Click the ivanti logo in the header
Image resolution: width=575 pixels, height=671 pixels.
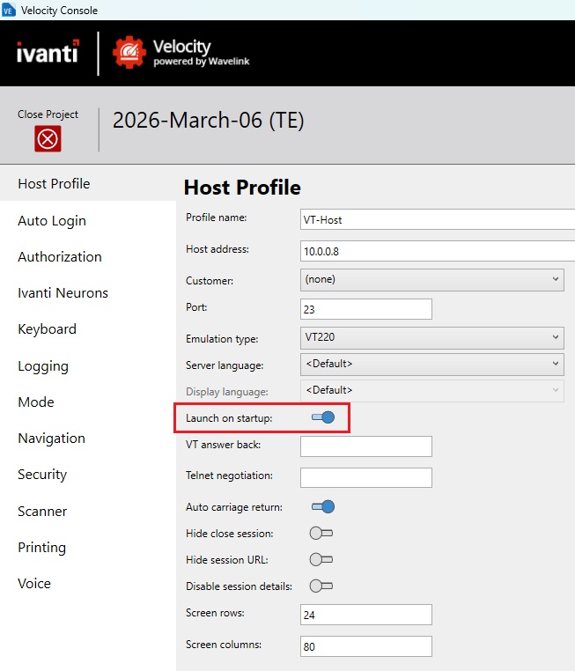tap(48, 52)
